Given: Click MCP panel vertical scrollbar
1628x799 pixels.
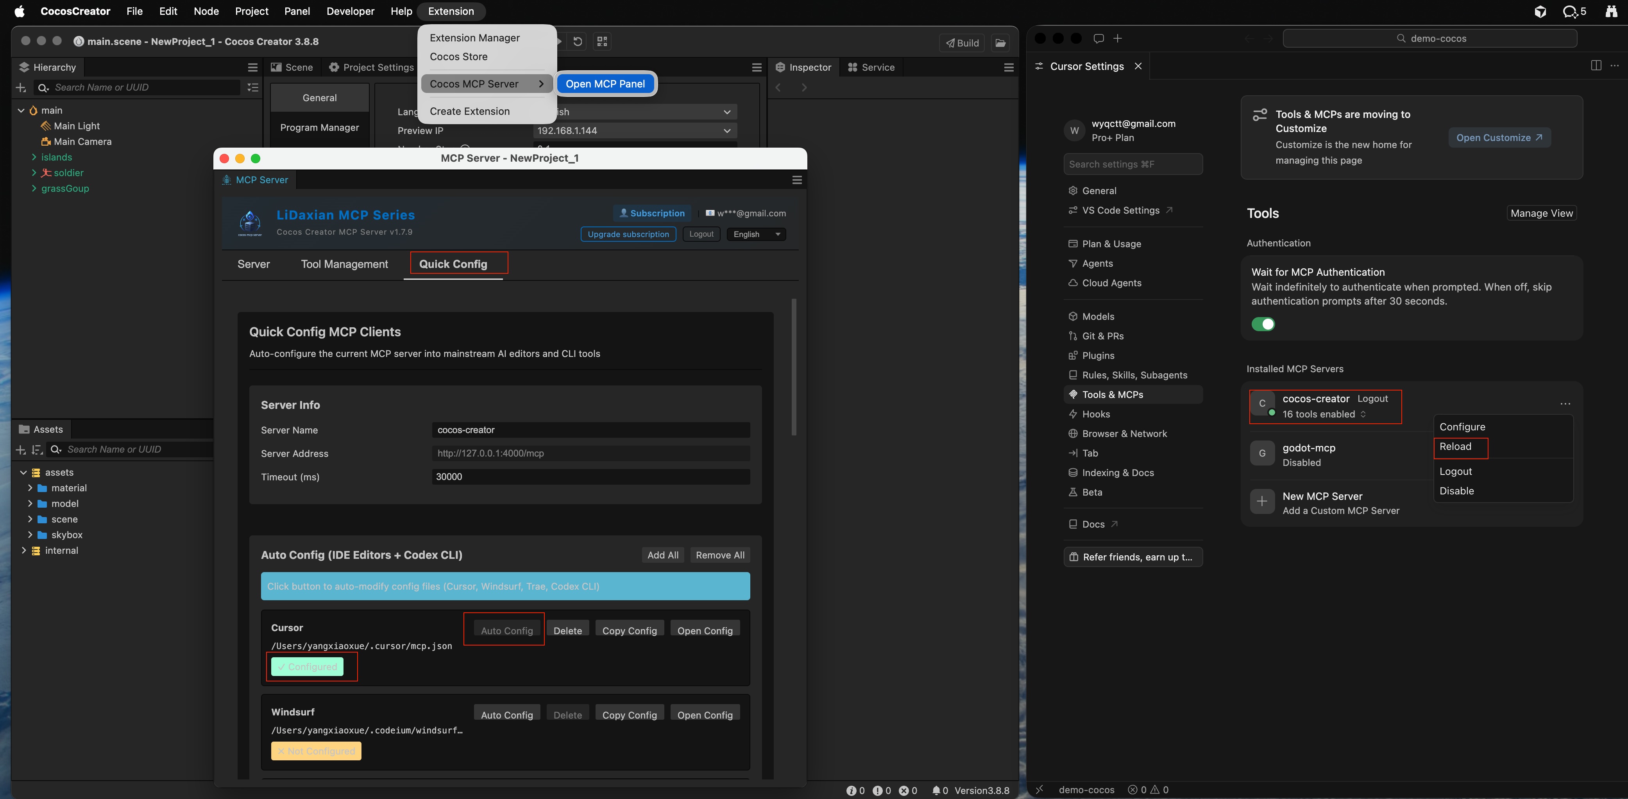Looking at the screenshot, I should [794, 366].
